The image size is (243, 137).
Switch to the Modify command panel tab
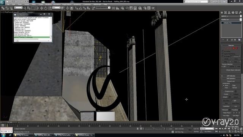point(226,13)
